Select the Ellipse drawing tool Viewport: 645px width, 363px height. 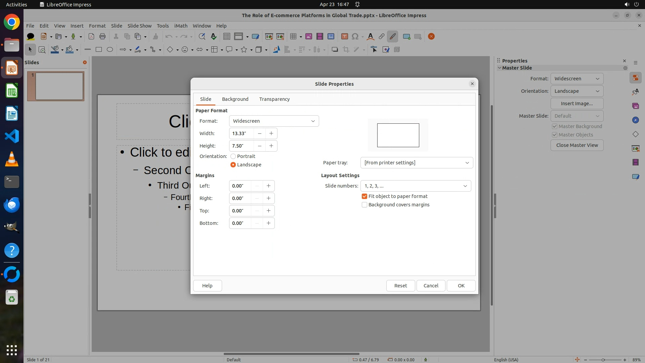pyautogui.click(x=110, y=50)
